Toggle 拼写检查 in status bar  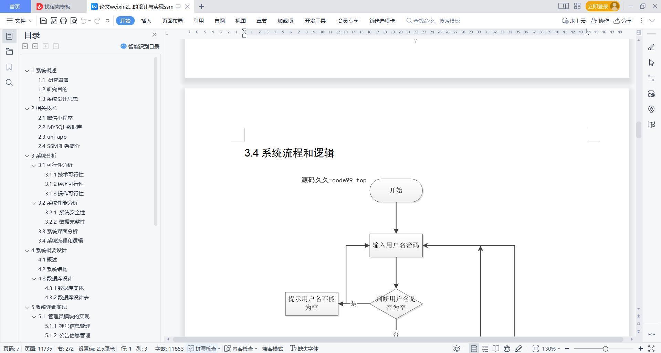pos(204,349)
